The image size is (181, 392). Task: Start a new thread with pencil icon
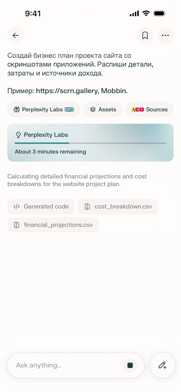pos(162,365)
